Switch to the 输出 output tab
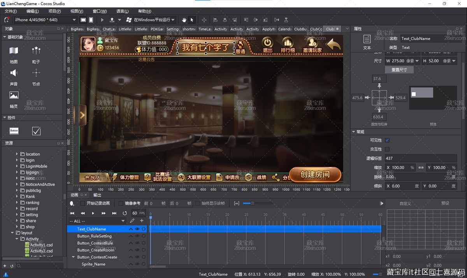Image resolution: width=467 pixels, height=278 pixels. click(97, 195)
